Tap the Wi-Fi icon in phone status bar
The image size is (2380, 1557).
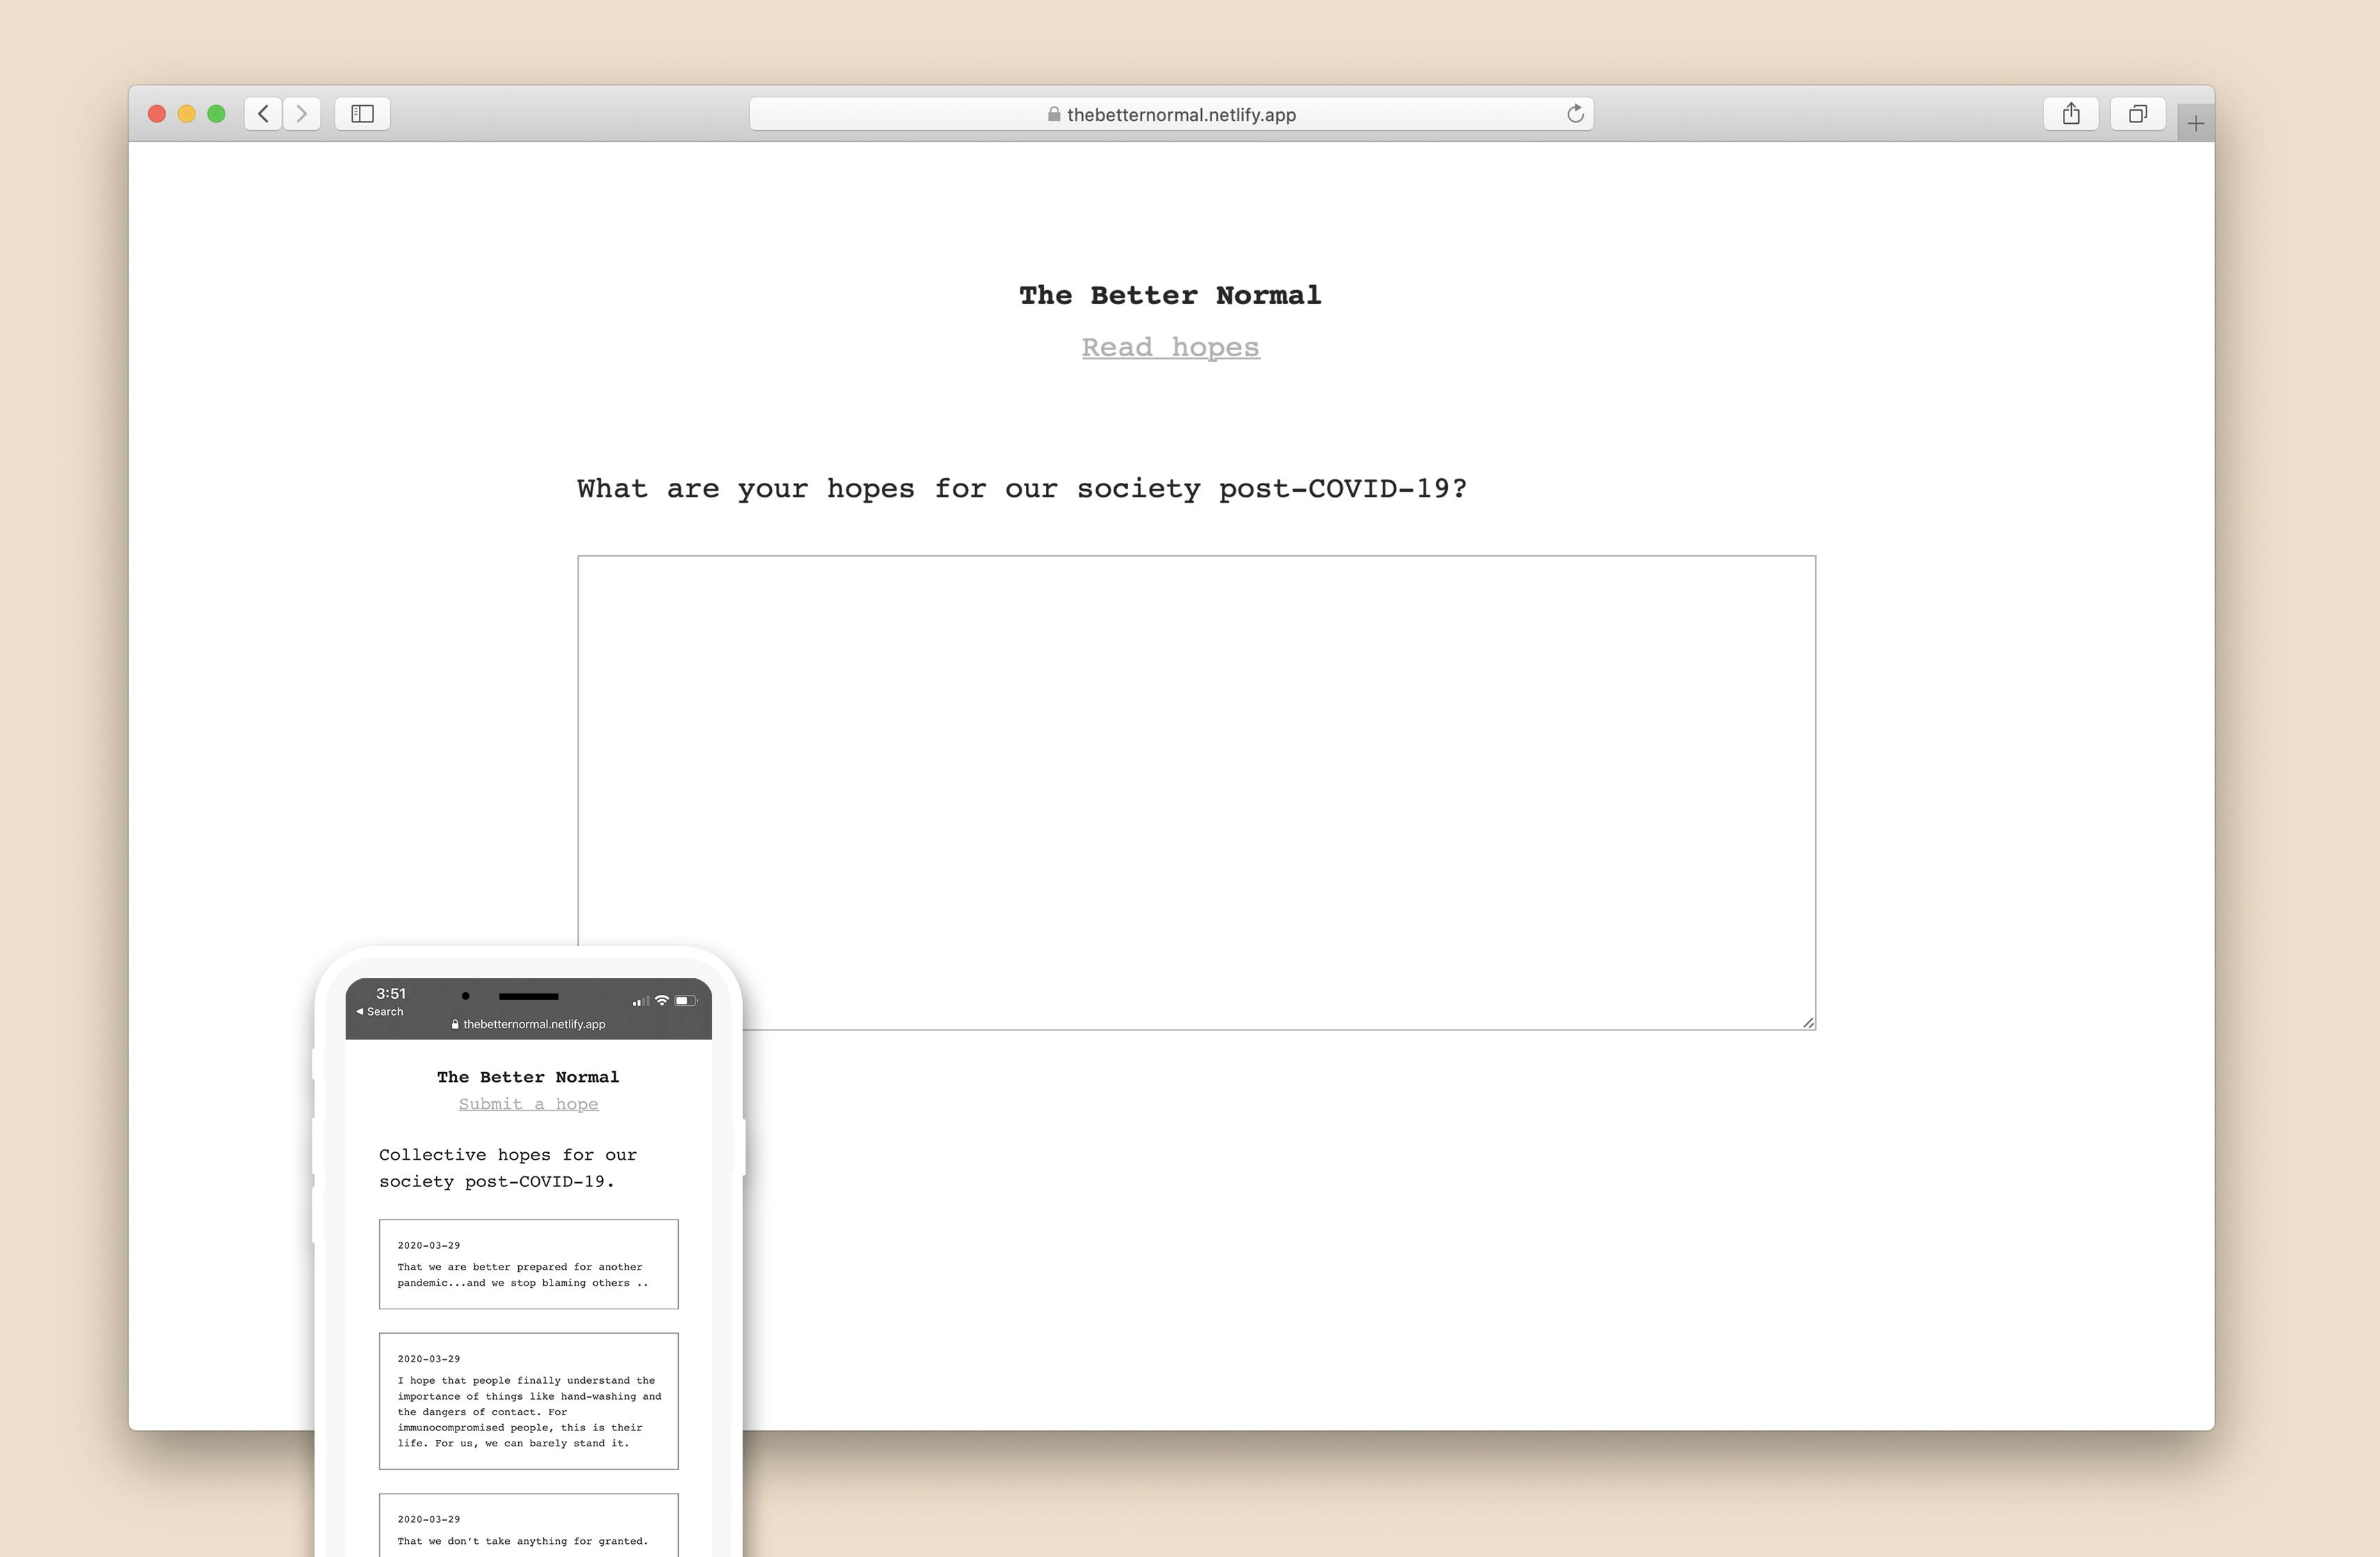[x=662, y=1000]
